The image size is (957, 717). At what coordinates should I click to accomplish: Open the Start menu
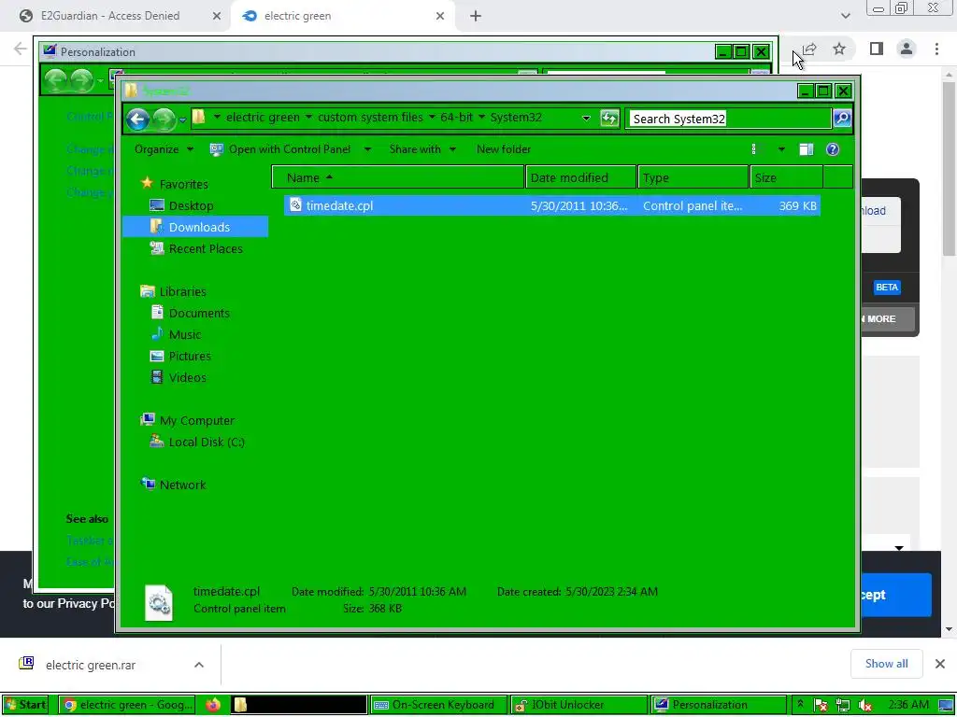pyautogui.click(x=27, y=705)
